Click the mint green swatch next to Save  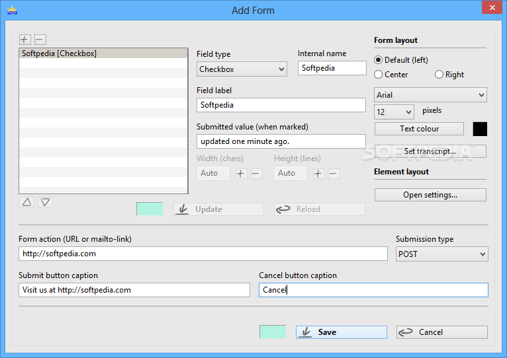(x=273, y=332)
